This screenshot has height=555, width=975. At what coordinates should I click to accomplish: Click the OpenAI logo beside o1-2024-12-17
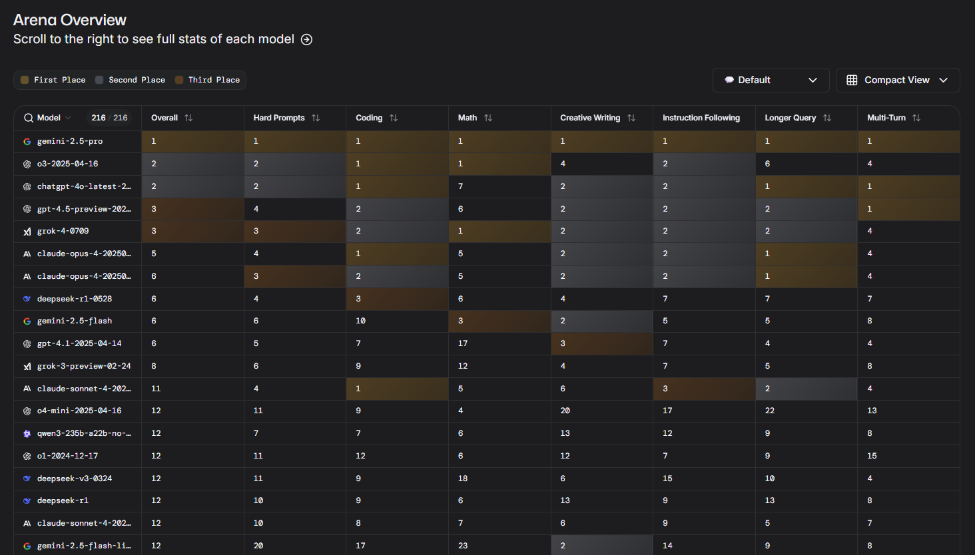click(x=27, y=456)
